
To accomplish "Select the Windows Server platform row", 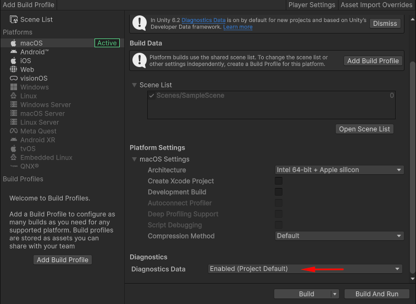I will [62, 104].
